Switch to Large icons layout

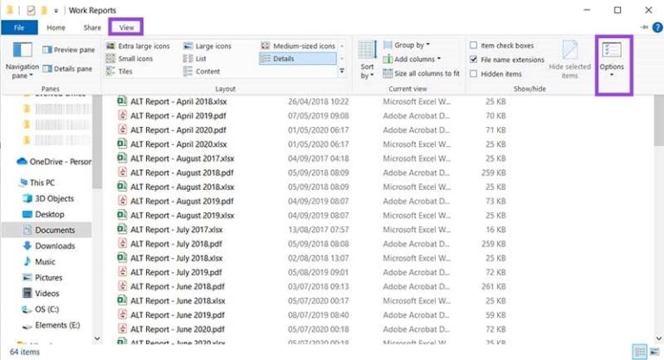click(x=207, y=46)
